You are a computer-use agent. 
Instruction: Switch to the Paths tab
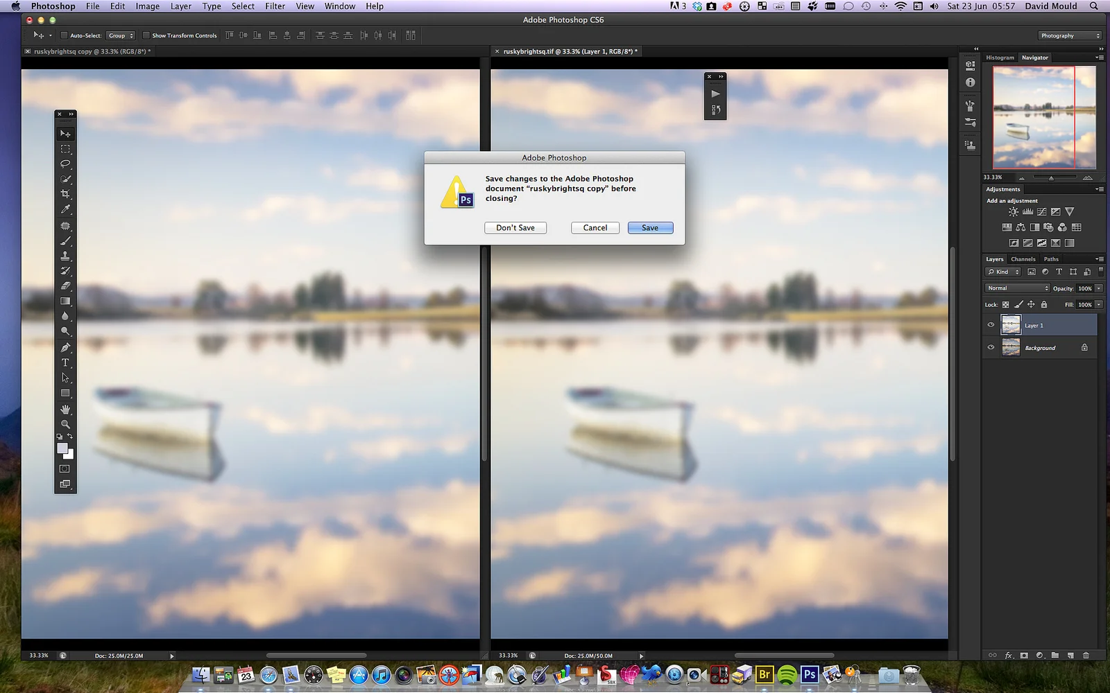[1051, 259]
